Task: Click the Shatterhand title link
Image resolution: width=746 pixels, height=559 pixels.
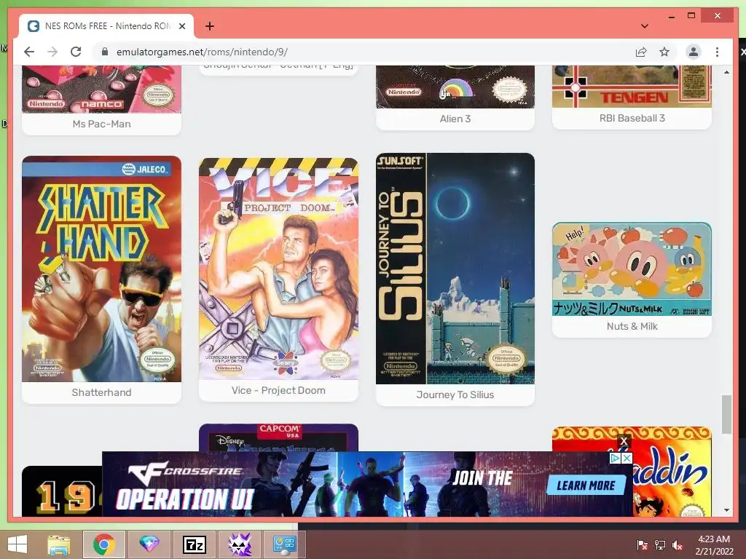Action: coord(101,392)
